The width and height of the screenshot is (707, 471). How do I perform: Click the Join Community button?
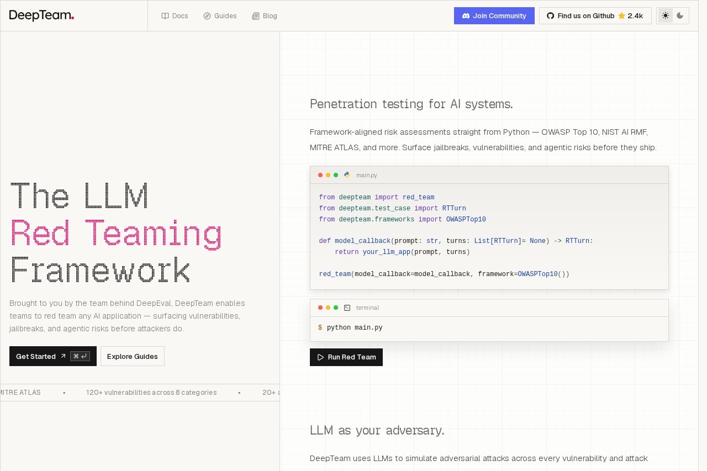pyautogui.click(x=494, y=15)
